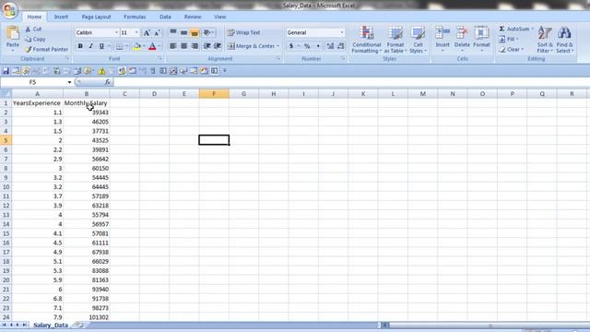Open the Name Box dropdown arrow
The width and height of the screenshot is (590, 332).
pyautogui.click(x=70, y=82)
